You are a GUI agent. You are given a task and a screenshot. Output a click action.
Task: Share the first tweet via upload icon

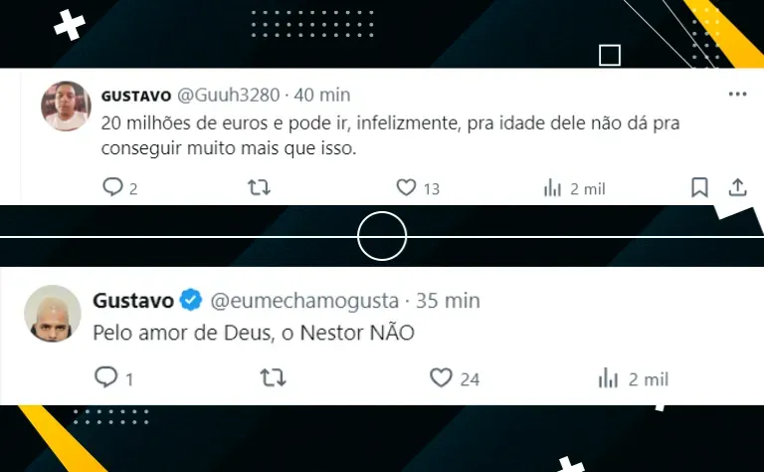pos(738,188)
